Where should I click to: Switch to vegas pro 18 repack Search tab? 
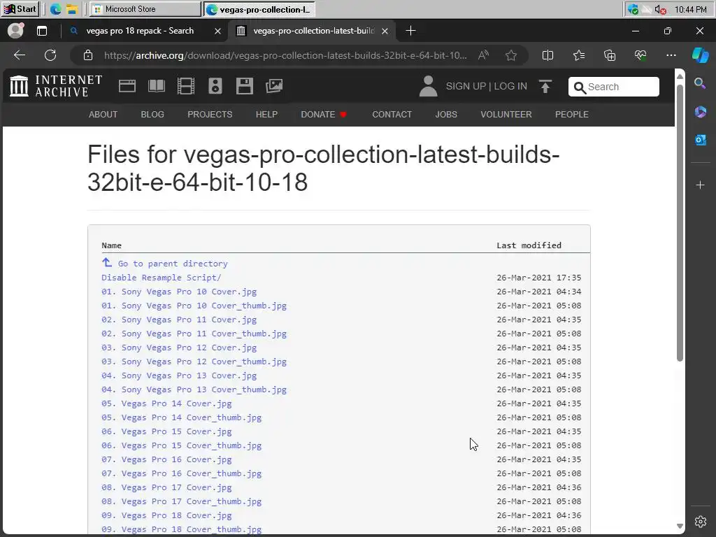(140, 31)
